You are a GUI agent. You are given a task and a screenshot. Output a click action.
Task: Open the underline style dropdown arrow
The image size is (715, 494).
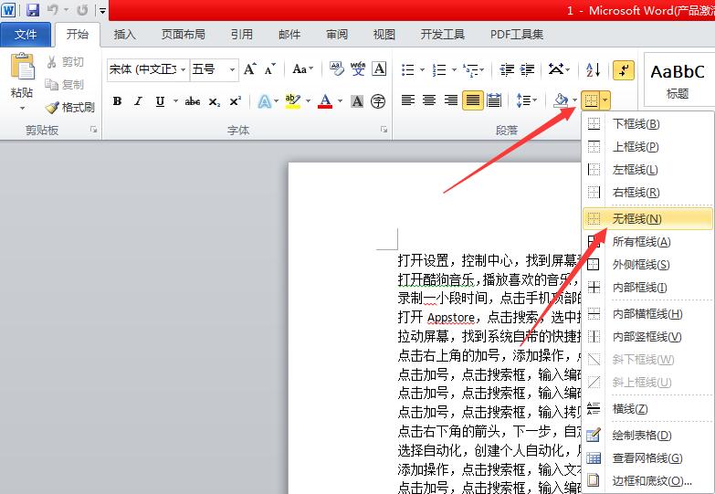click(175, 101)
